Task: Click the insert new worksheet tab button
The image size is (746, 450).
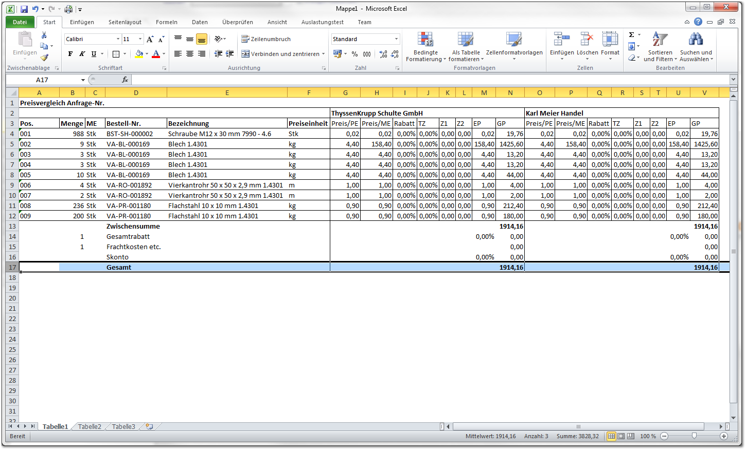Action: click(x=150, y=426)
